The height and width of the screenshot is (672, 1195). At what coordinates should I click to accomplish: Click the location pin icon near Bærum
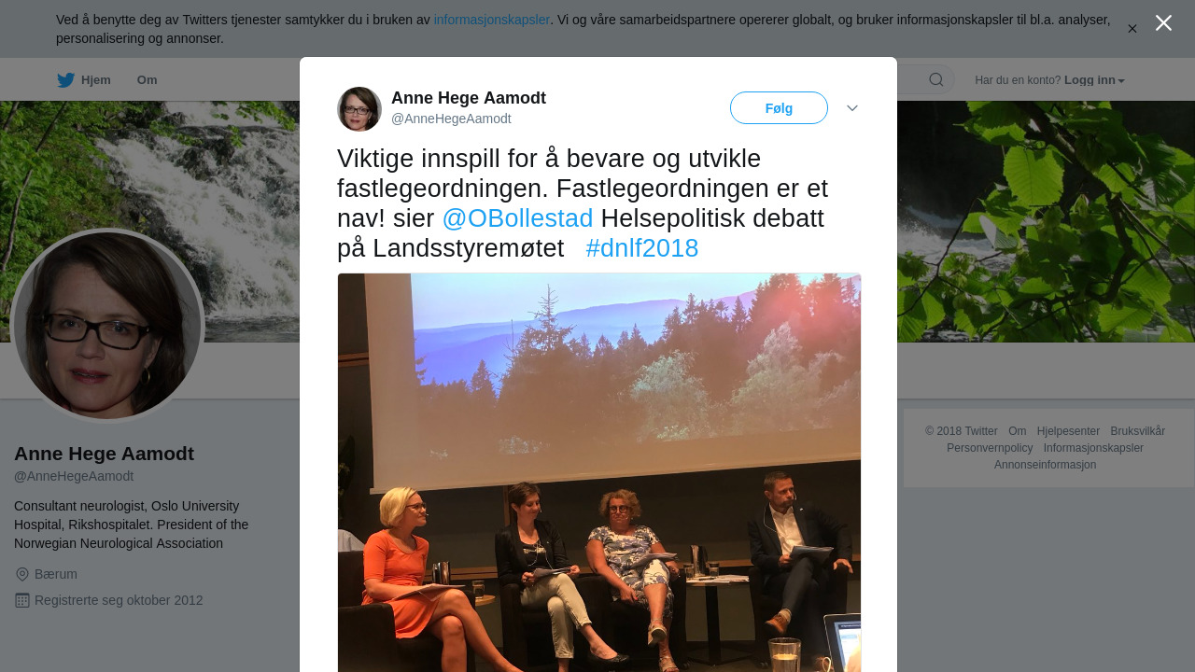[x=22, y=574]
